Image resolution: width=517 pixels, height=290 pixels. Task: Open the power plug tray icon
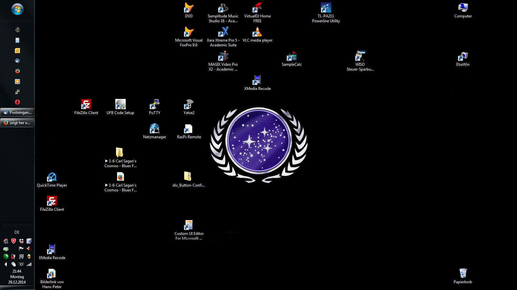(x=14, y=256)
